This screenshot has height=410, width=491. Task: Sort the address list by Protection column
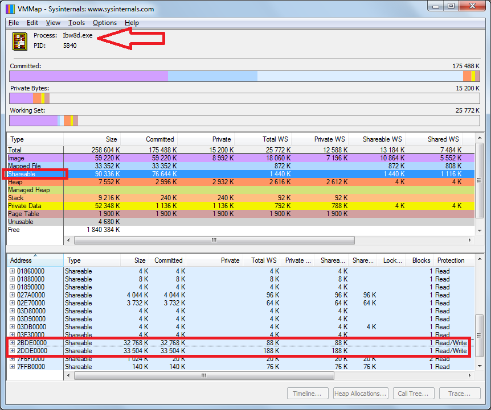[455, 260]
